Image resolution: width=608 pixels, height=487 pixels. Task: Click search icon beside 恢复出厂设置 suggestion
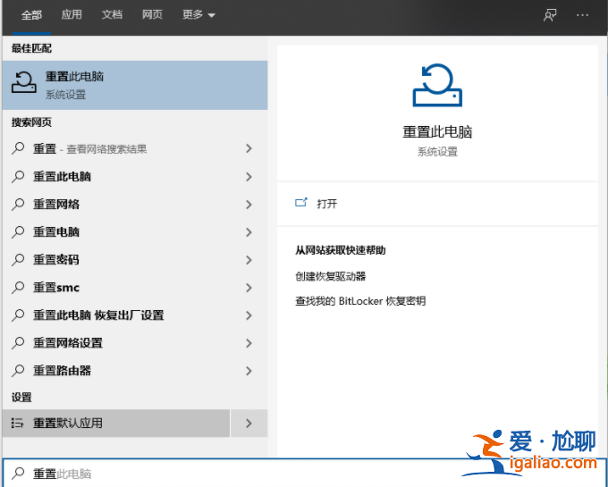tap(18, 315)
